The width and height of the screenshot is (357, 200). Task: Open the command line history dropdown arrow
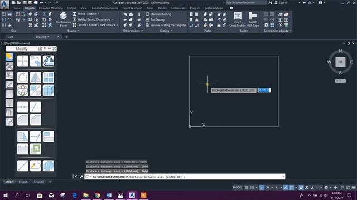283,177
